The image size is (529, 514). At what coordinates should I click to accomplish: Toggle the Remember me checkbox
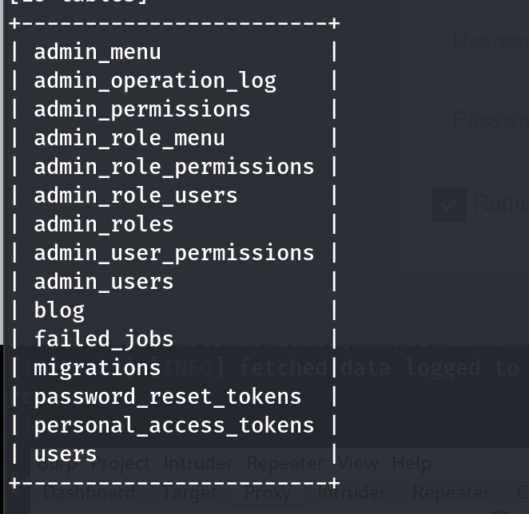[x=449, y=204]
